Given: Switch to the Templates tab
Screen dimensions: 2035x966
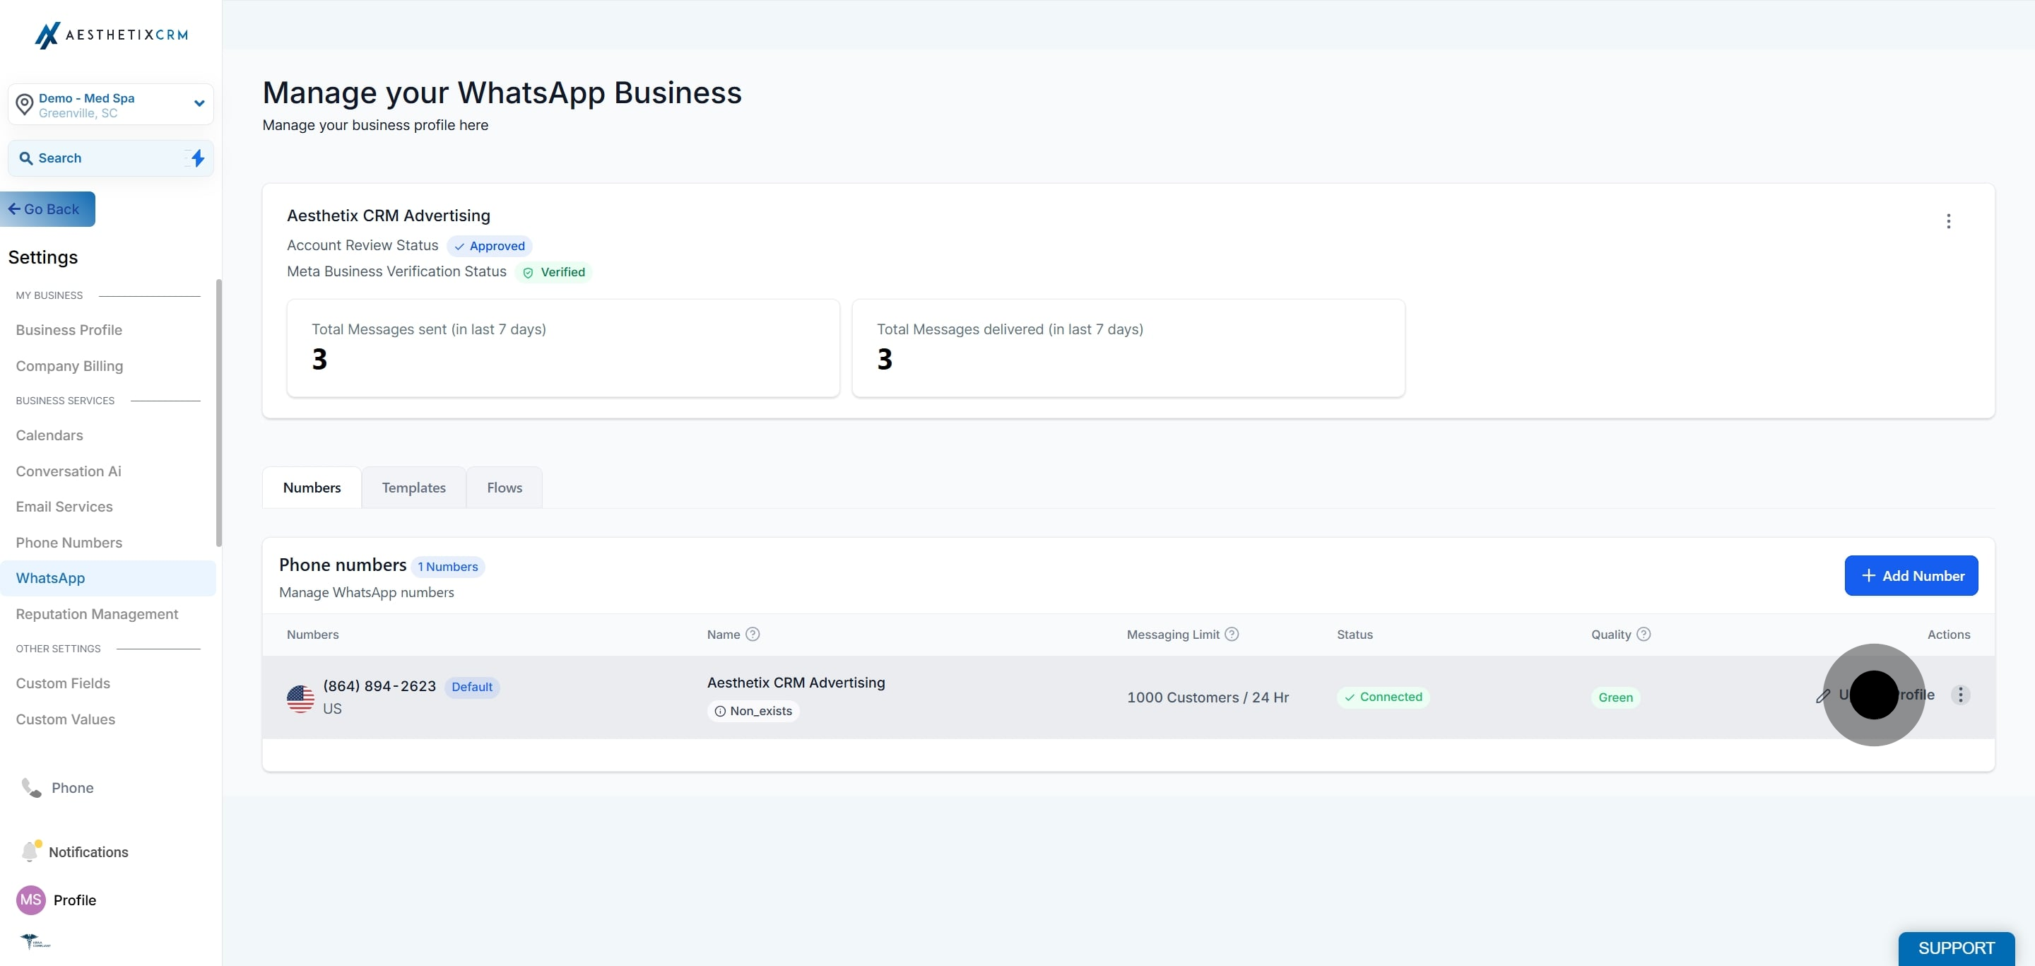Looking at the screenshot, I should (x=414, y=488).
